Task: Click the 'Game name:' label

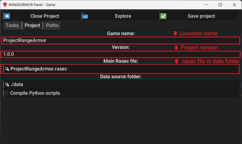Action: pyautogui.click(x=121, y=33)
